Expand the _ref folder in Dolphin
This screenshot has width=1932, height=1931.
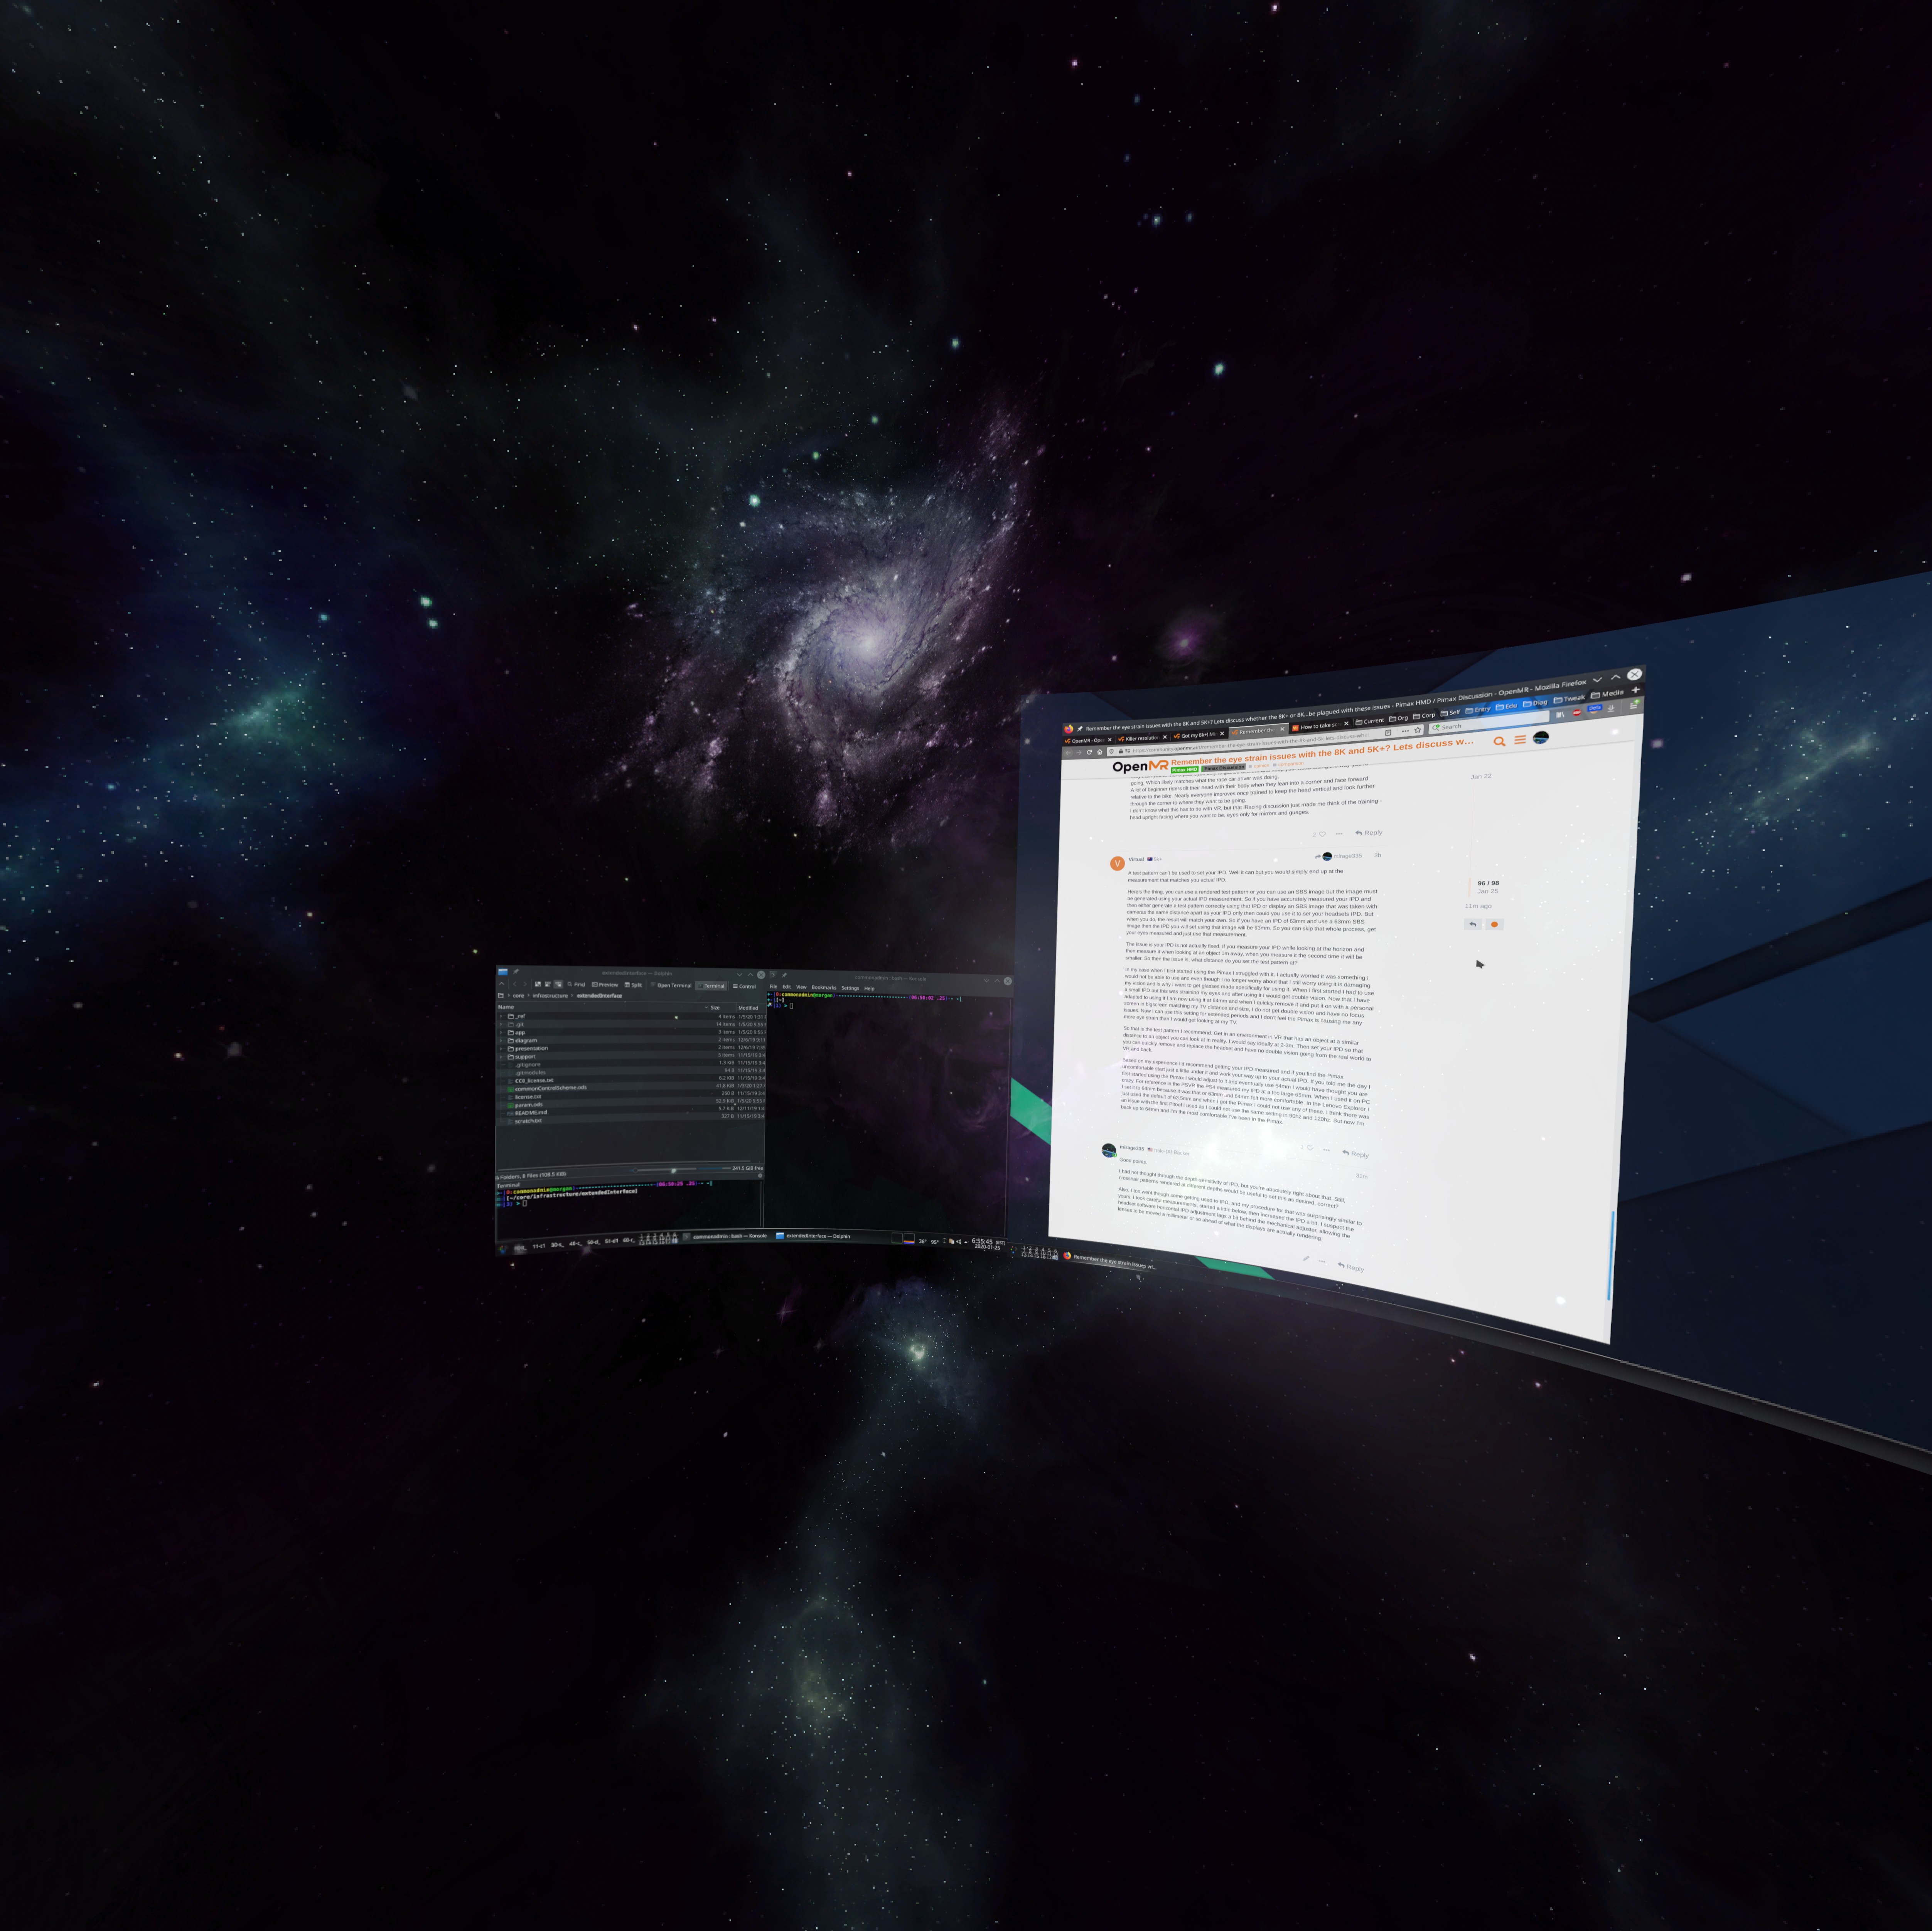(x=501, y=1017)
